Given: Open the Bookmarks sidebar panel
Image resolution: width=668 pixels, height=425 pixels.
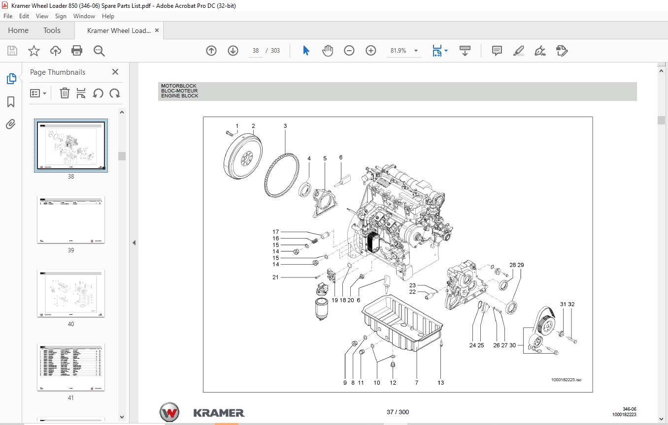Looking at the screenshot, I should coord(11,102).
